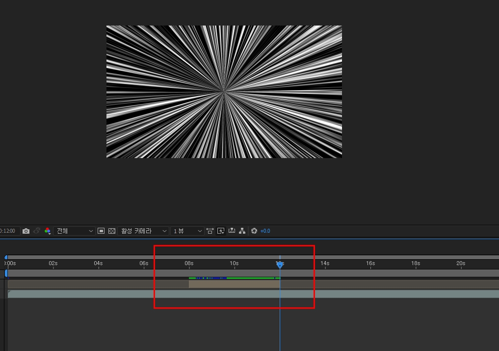Open the 전체 resolution dropdown
499x351 pixels.
[x=74, y=231]
